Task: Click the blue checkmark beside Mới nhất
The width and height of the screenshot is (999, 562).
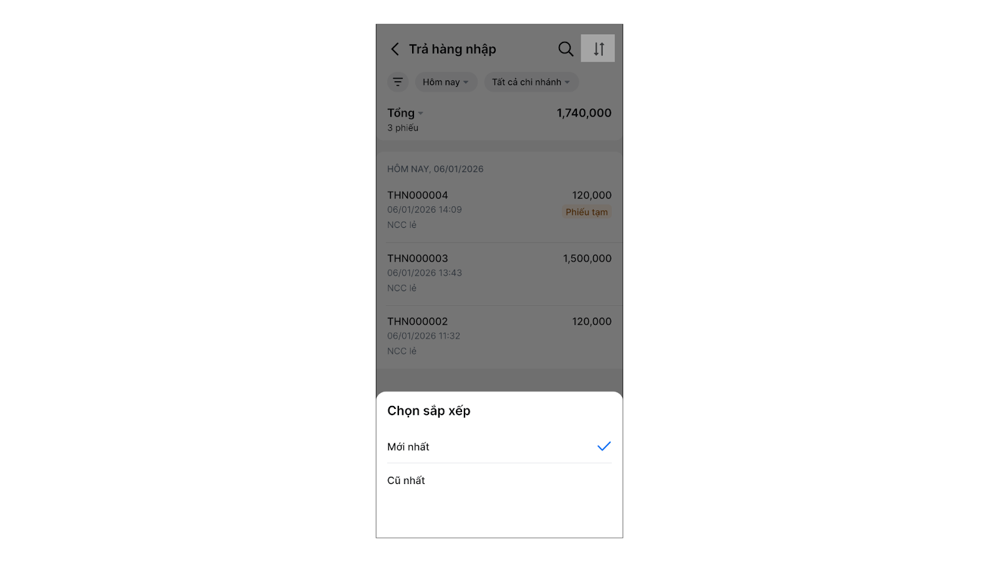Action: coord(604,446)
